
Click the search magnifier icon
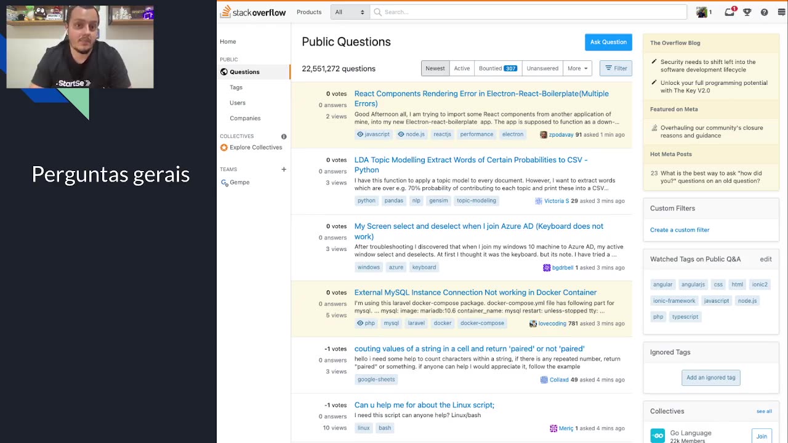click(x=377, y=12)
